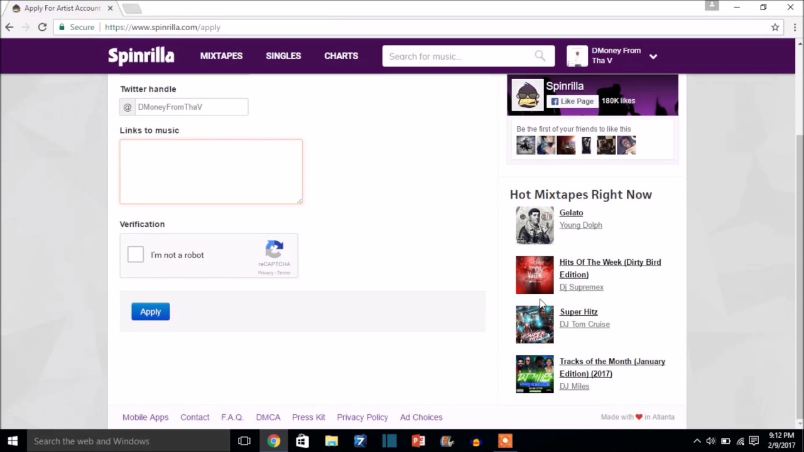Open the Ad Choices footer link

click(421, 417)
